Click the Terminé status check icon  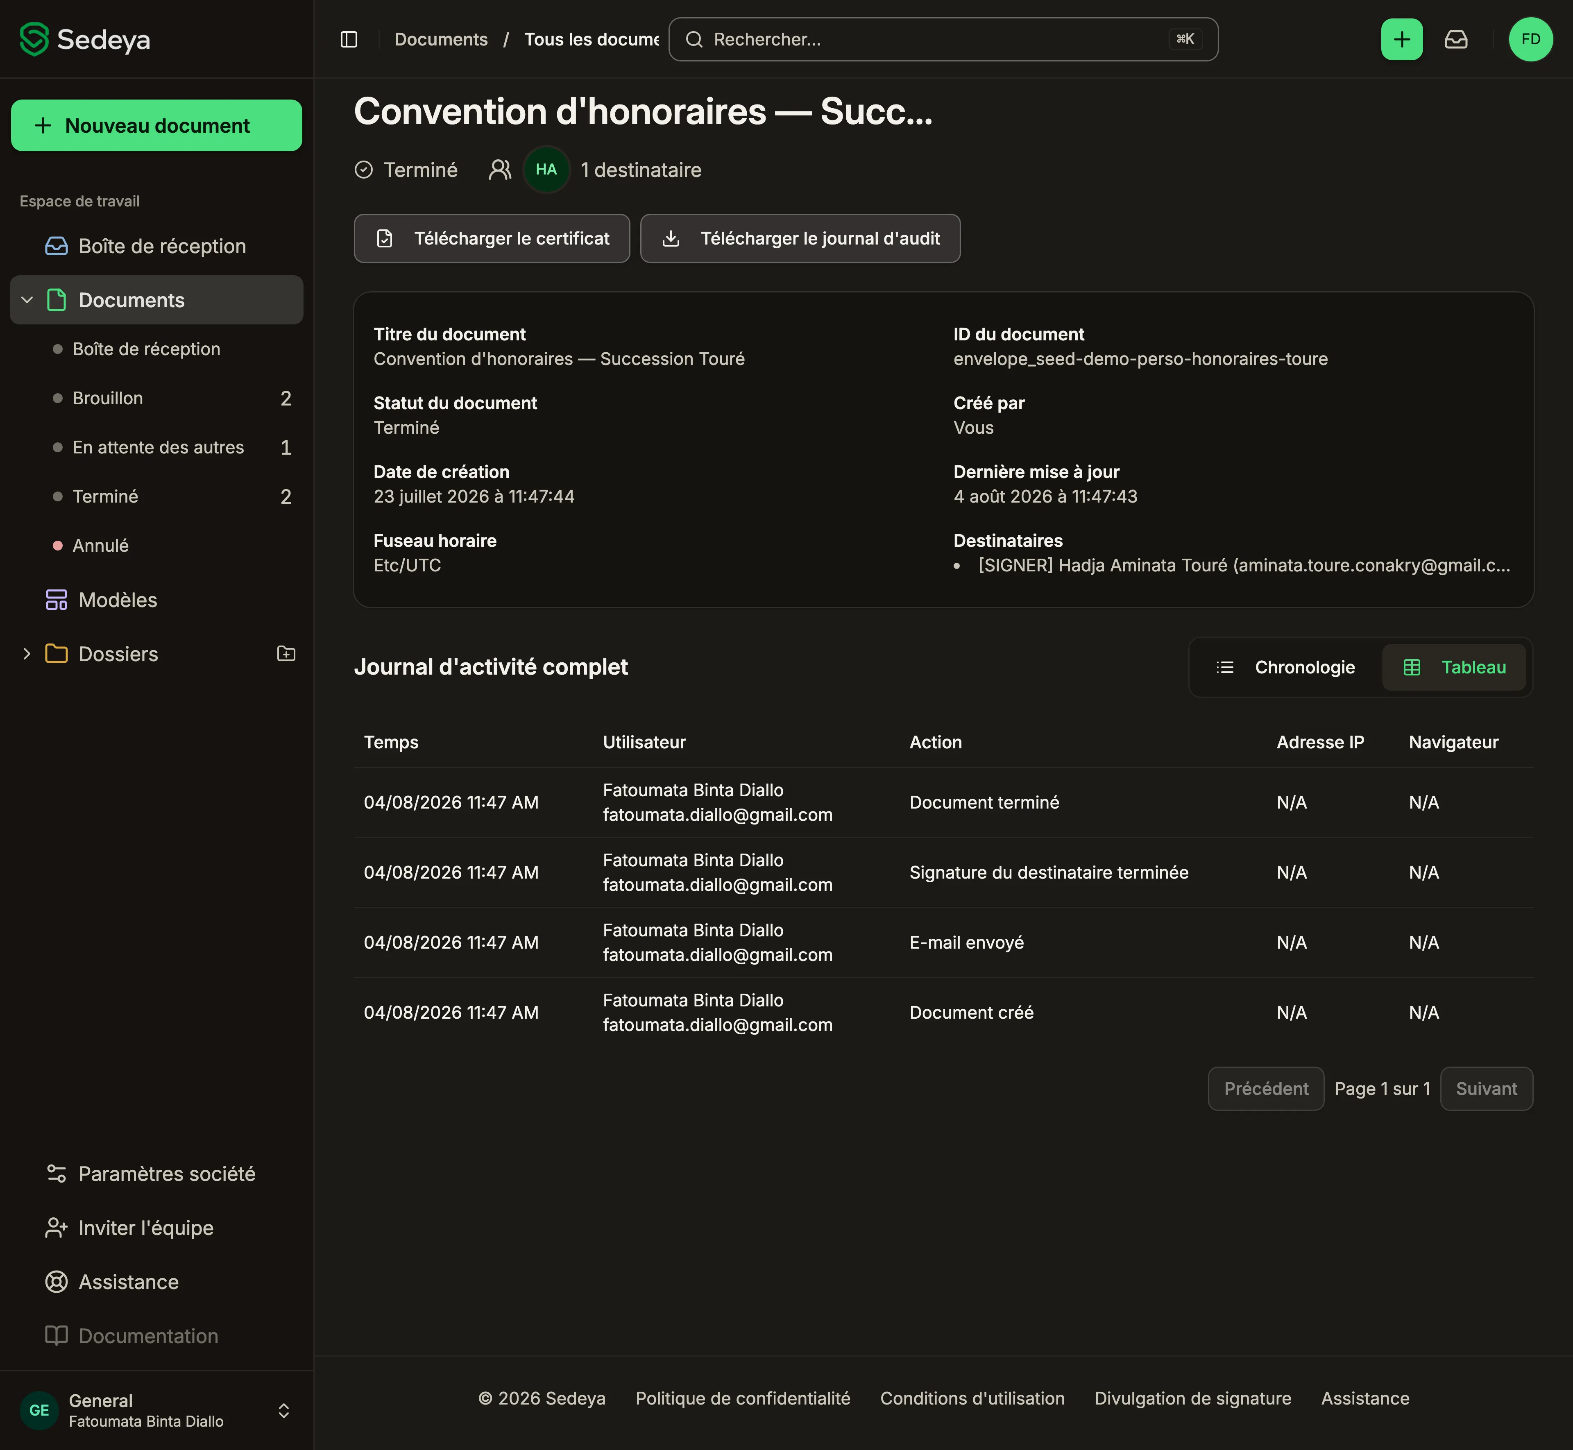363,170
